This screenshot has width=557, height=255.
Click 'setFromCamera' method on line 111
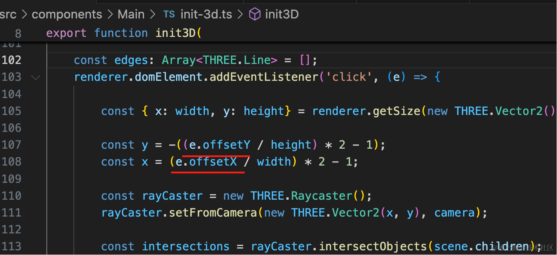tap(213, 213)
